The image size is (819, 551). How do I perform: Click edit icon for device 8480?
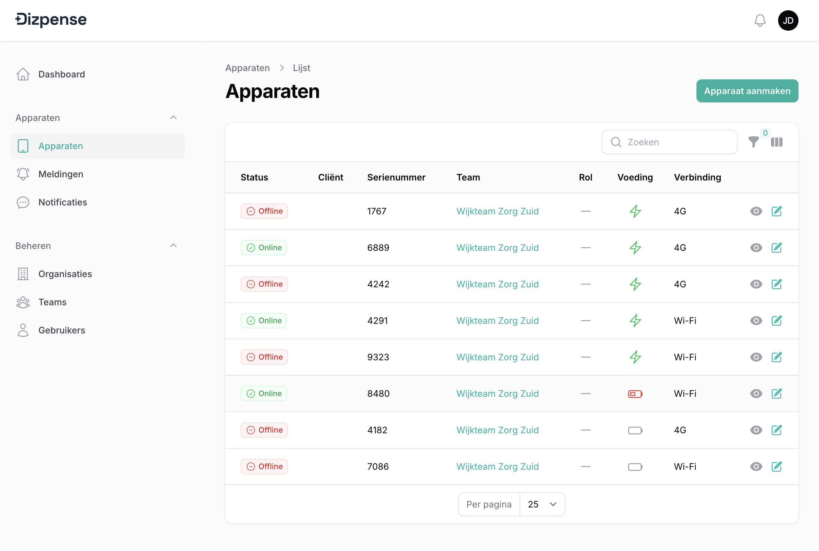pos(776,394)
